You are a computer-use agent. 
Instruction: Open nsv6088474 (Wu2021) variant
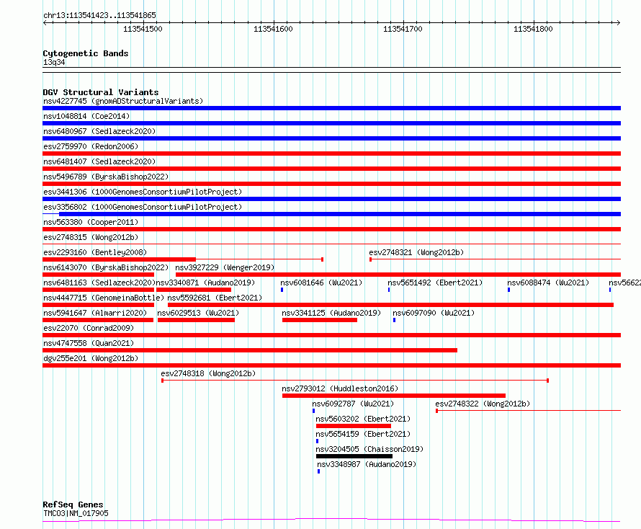pyautogui.click(x=548, y=283)
